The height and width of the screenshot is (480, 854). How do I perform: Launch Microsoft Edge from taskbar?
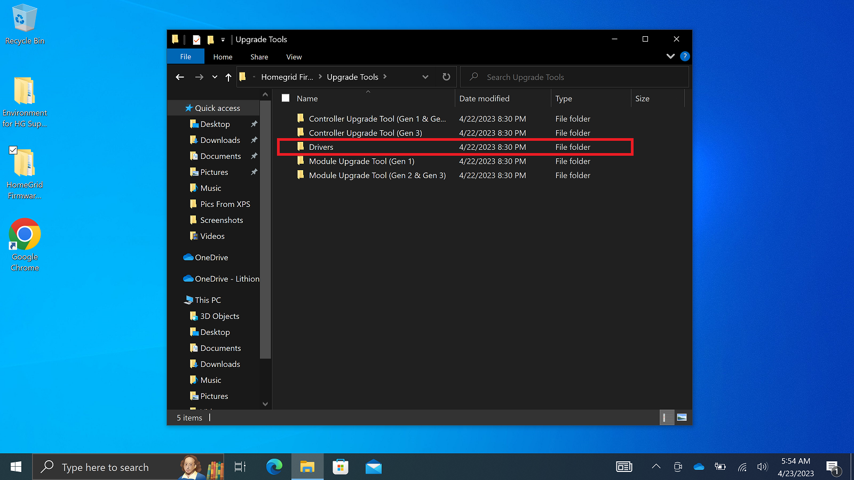(x=274, y=467)
